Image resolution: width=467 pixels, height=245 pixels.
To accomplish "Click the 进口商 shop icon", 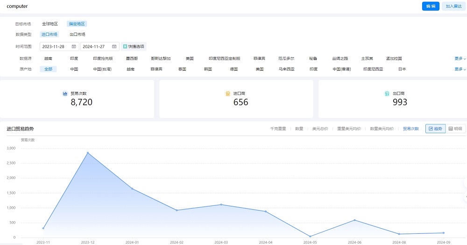I will [x=228, y=94].
